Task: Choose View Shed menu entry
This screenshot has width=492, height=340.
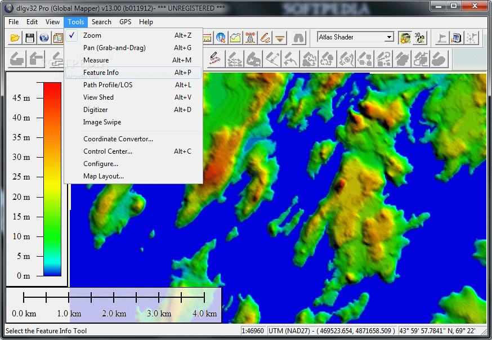Action: pyautogui.click(x=133, y=97)
